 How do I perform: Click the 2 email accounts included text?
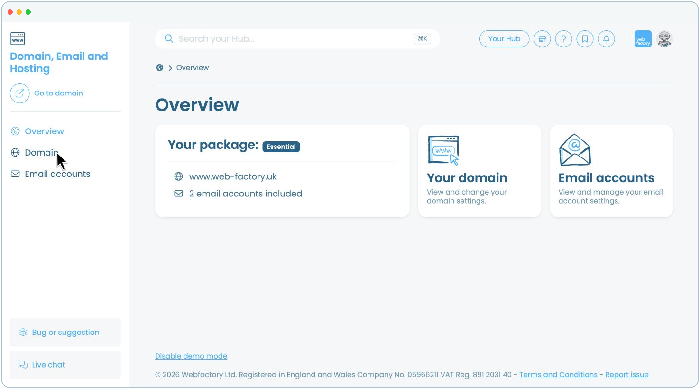point(246,194)
